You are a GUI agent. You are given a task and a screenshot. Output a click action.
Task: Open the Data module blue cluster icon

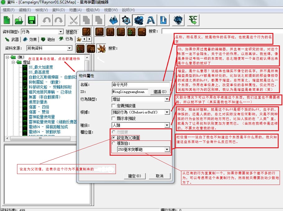coord(139,20)
